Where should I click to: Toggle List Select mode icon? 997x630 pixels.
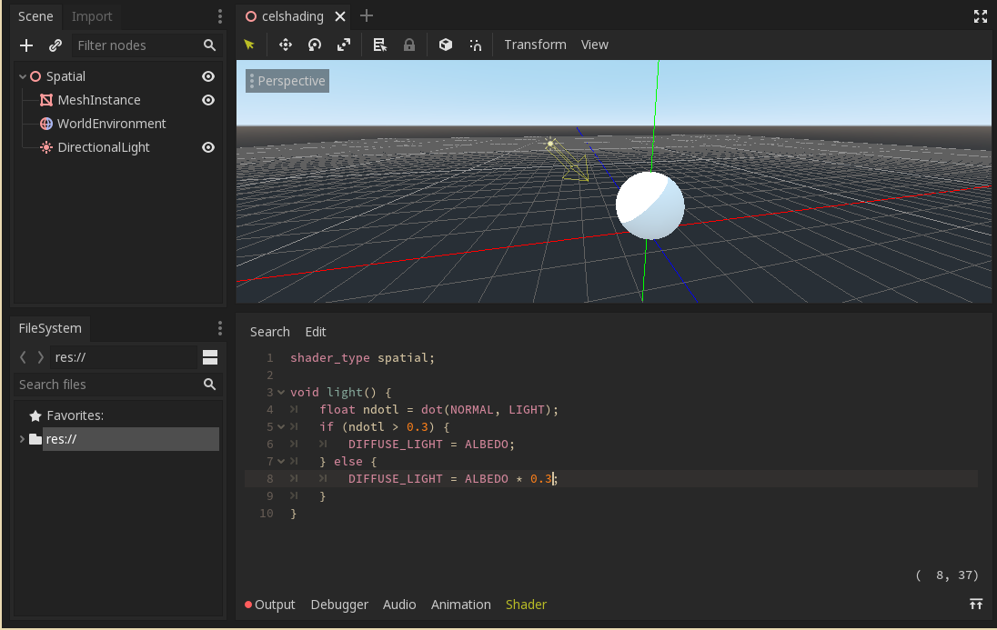[379, 45]
